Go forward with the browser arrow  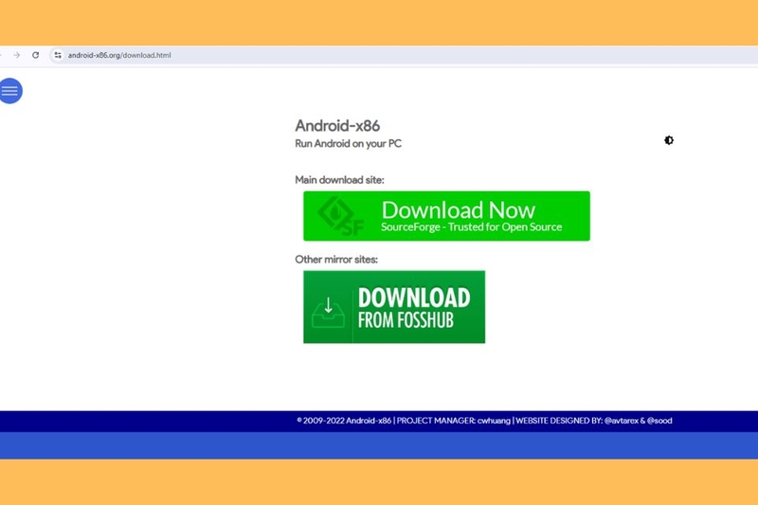tap(17, 55)
